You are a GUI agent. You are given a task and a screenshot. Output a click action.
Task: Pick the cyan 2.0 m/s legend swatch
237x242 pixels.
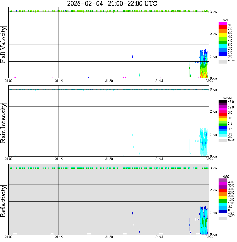tap(223, 47)
